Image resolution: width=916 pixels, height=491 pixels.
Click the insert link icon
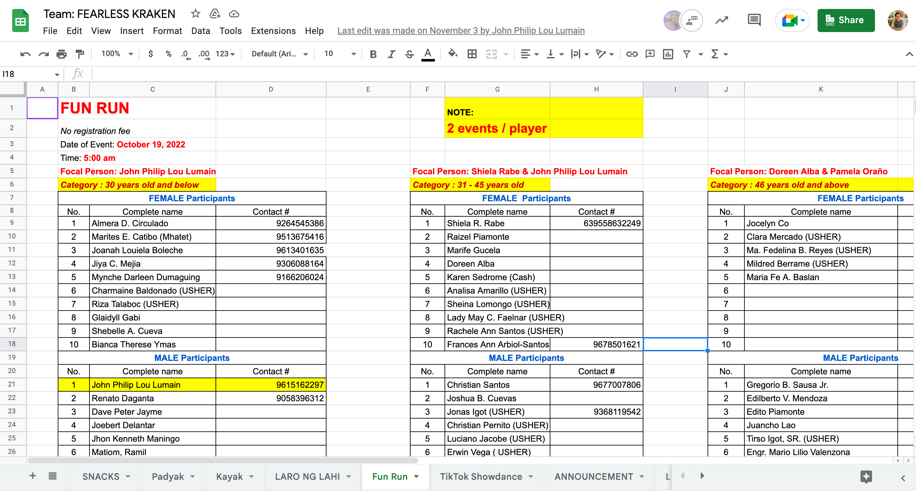click(632, 54)
